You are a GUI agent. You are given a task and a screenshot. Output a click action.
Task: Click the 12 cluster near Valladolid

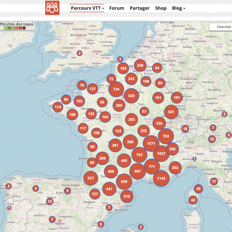pos(50,202)
